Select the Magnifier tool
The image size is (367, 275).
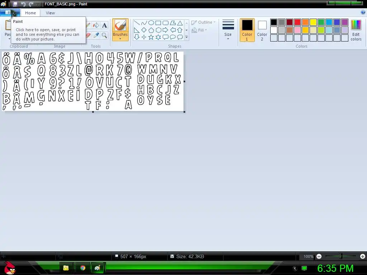[x=104, y=35]
